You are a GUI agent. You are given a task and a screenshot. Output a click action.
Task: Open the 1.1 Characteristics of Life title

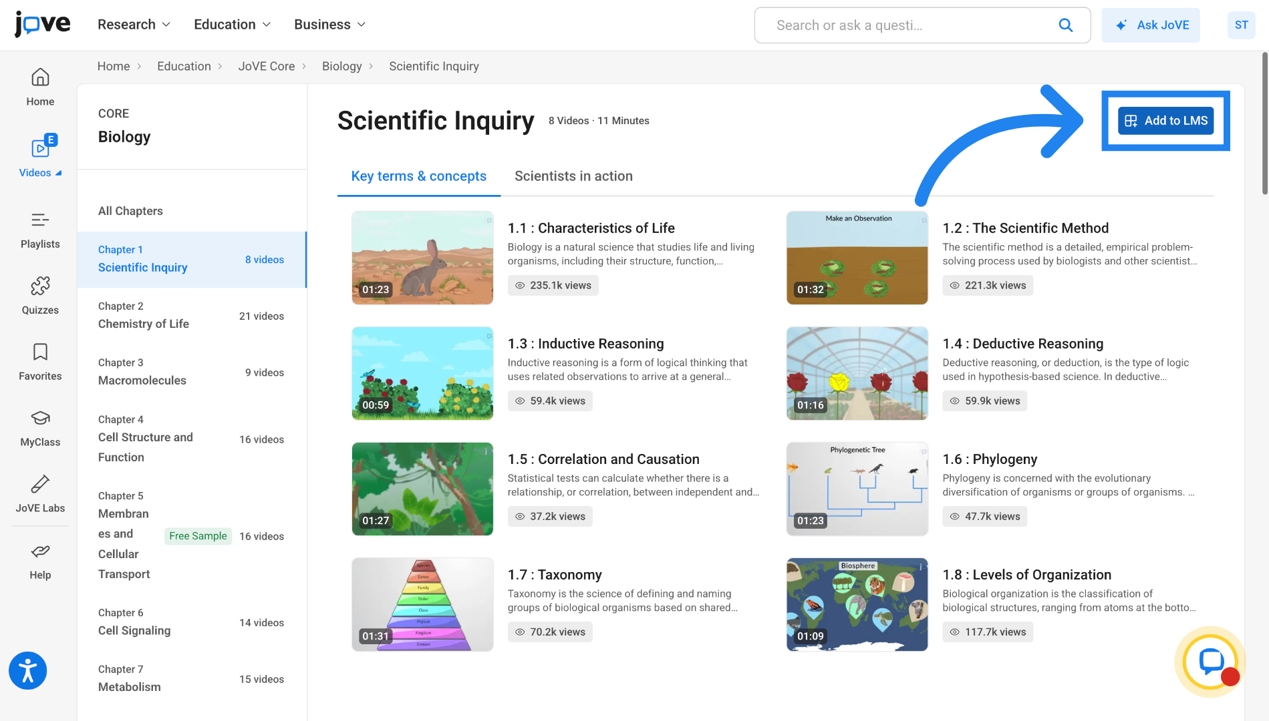[x=591, y=228]
